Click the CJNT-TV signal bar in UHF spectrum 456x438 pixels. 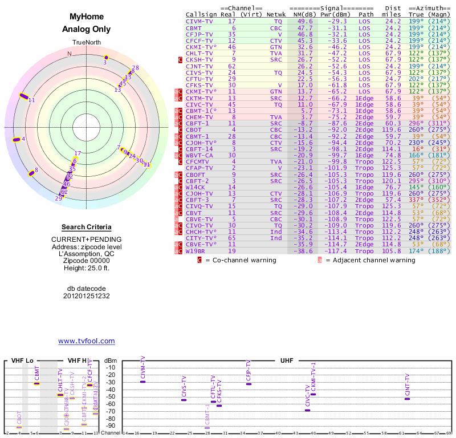(x=407, y=399)
